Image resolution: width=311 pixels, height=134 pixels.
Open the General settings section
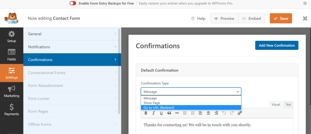(x=72, y=34)
